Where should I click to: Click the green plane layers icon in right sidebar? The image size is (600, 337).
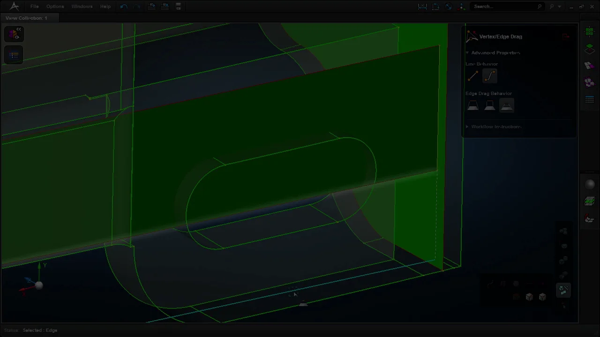point(590,49)
